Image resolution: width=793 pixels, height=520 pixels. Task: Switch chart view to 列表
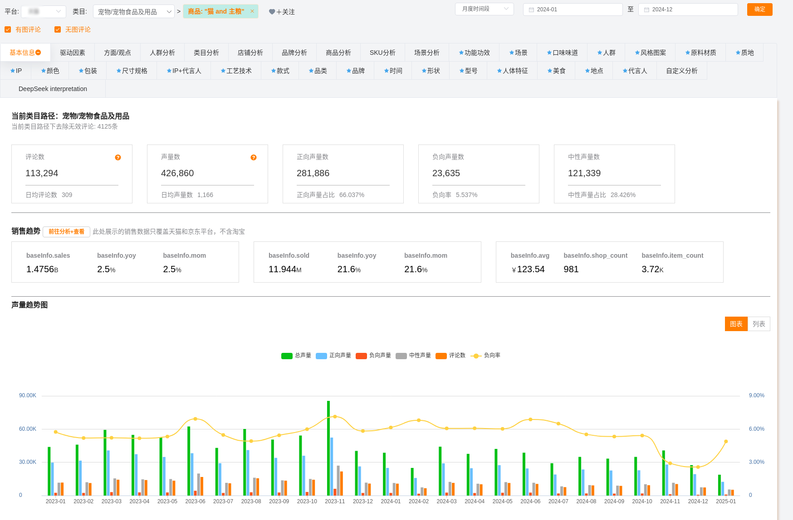click(x=759, y=324)
